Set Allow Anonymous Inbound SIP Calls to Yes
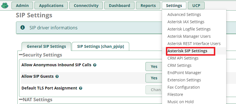 point(154,67)
